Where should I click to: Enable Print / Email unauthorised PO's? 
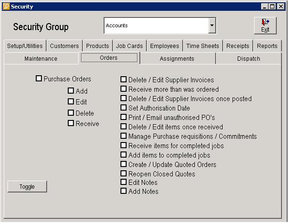pos(124,117)
